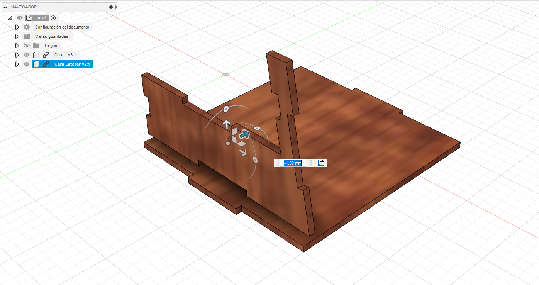Expand the 'Cara Laterar v2:1' component

point(17,64)
